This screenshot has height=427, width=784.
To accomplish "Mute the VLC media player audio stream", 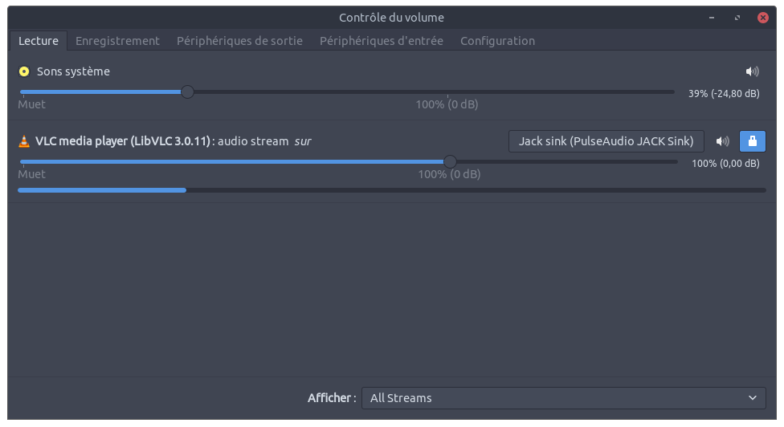I will [723, 141].
